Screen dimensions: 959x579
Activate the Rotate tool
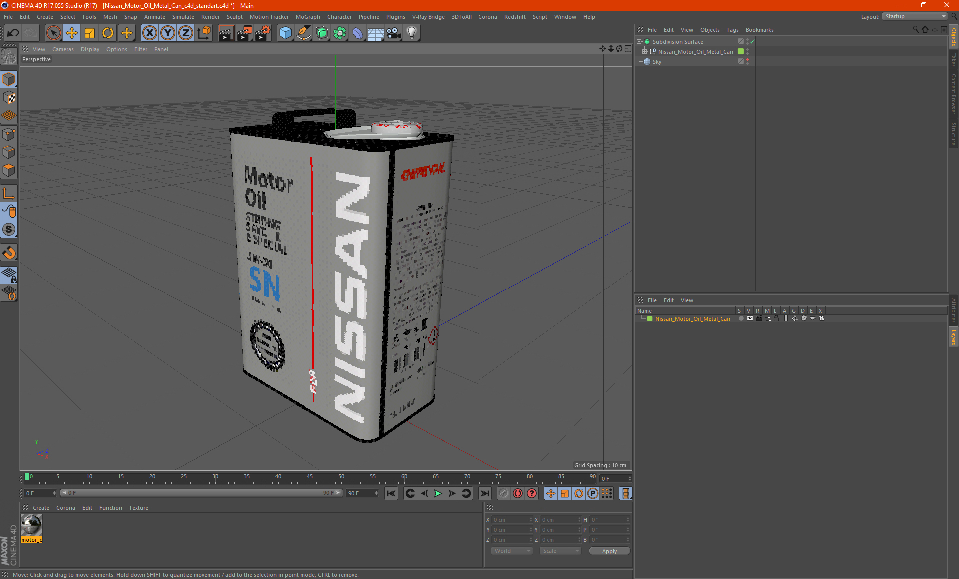[x=108, y=33]
